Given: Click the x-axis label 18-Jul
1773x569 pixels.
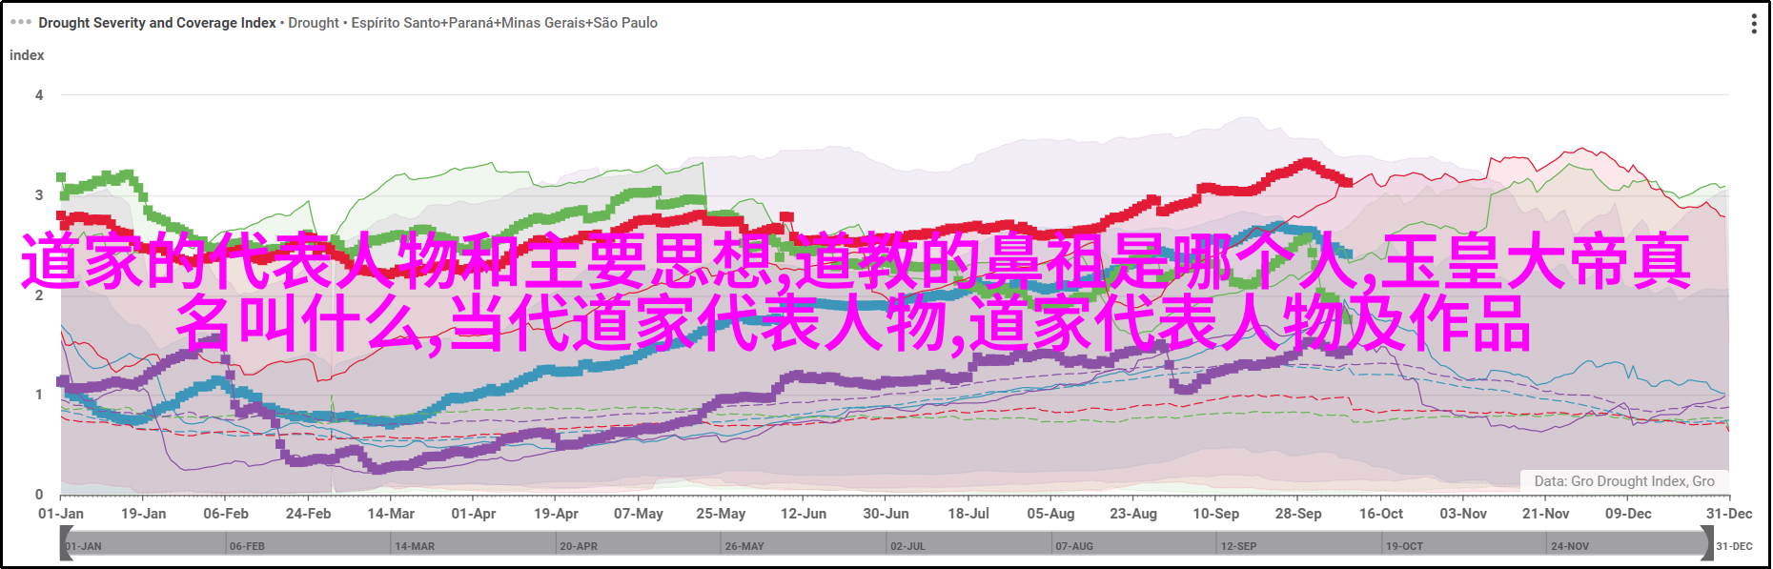Looking at the screenshot, I should click(968, 514).
